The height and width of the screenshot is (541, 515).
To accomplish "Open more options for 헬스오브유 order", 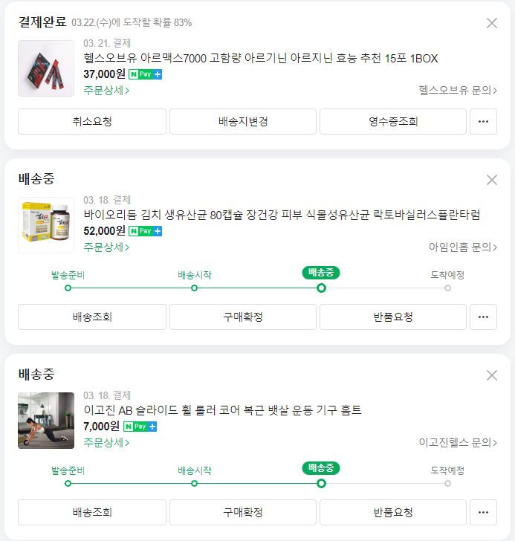I will pos(483,121).
